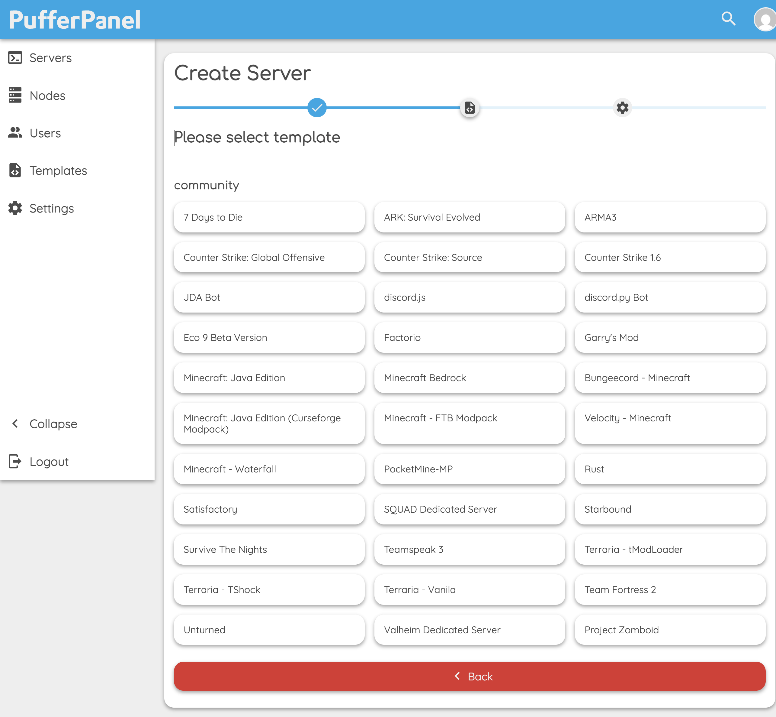Pick Counter Strike: Global Offensive template
Viewport: 776px width, 717px height.
pos(269,257)
